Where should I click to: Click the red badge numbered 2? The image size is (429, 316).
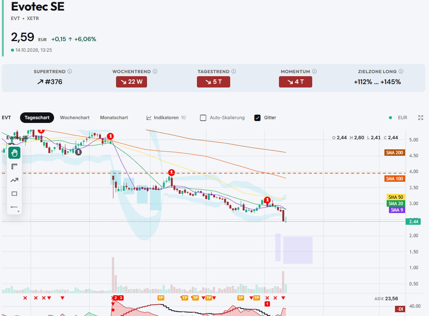pyautogui.click(x=116, y=298)
